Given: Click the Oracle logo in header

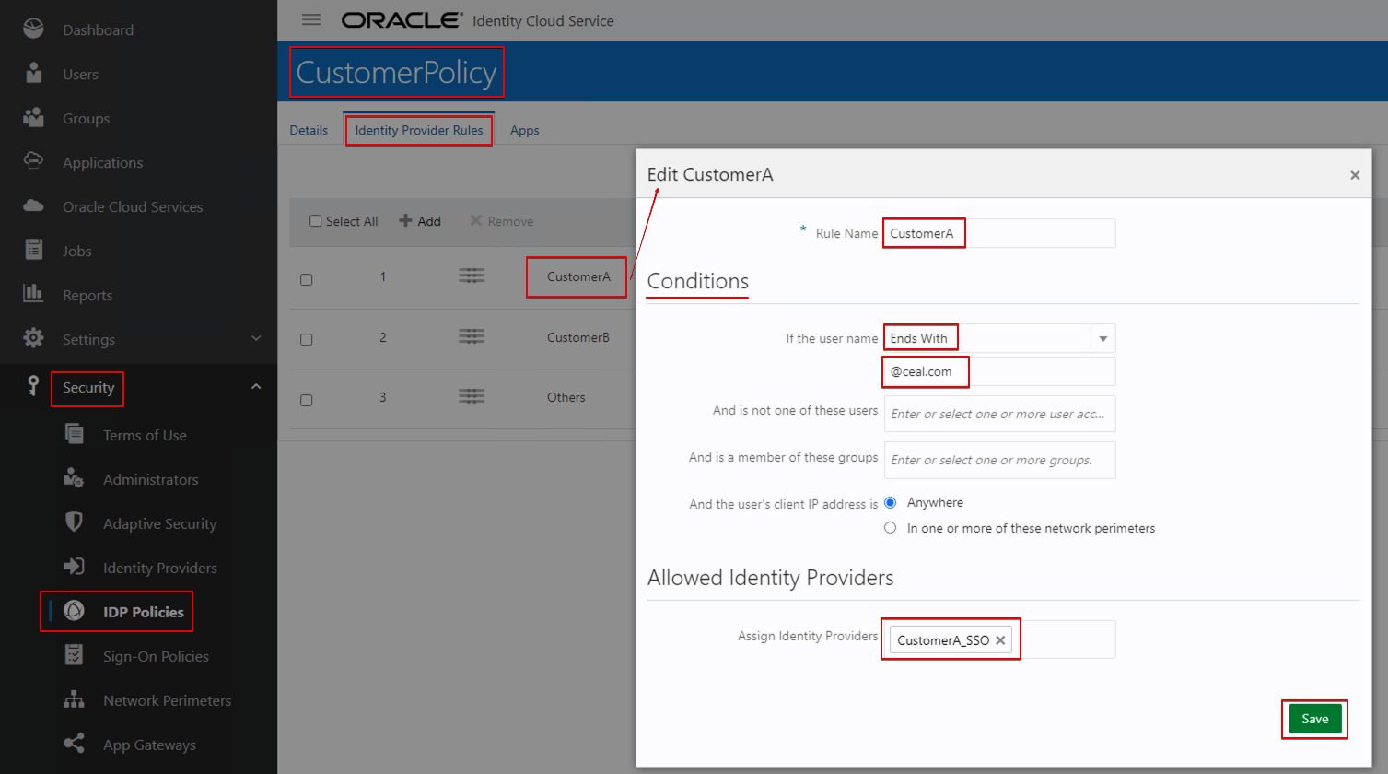Looking at the screenshot, I should [402, 19].
